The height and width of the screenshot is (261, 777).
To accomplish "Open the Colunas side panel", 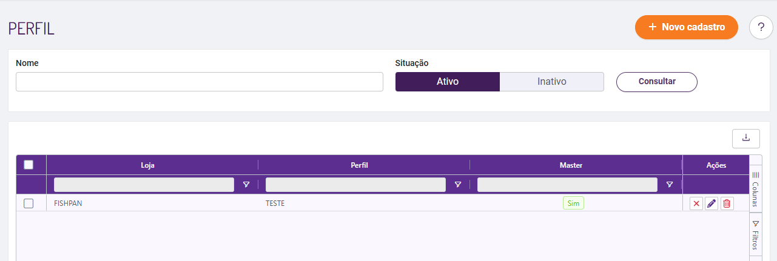I will point(755,189).
